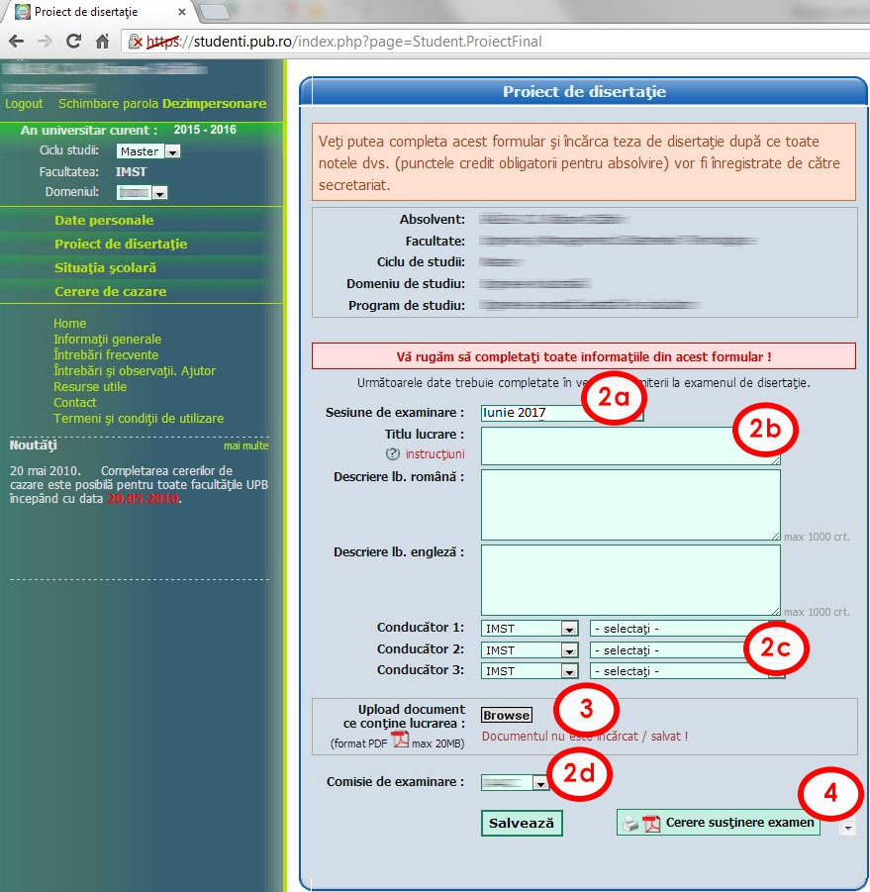The image size is (870, 892).
Task: Click the PDF icon near max 20MB
Action: click(400, 740)
